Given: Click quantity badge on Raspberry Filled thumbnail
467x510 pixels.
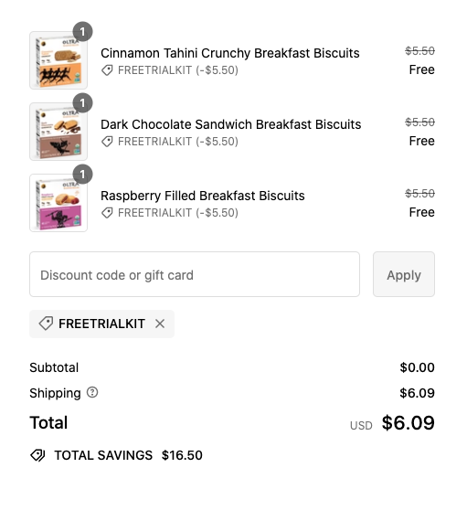Looking at the screenshot, I should click(x=82, y=175).
